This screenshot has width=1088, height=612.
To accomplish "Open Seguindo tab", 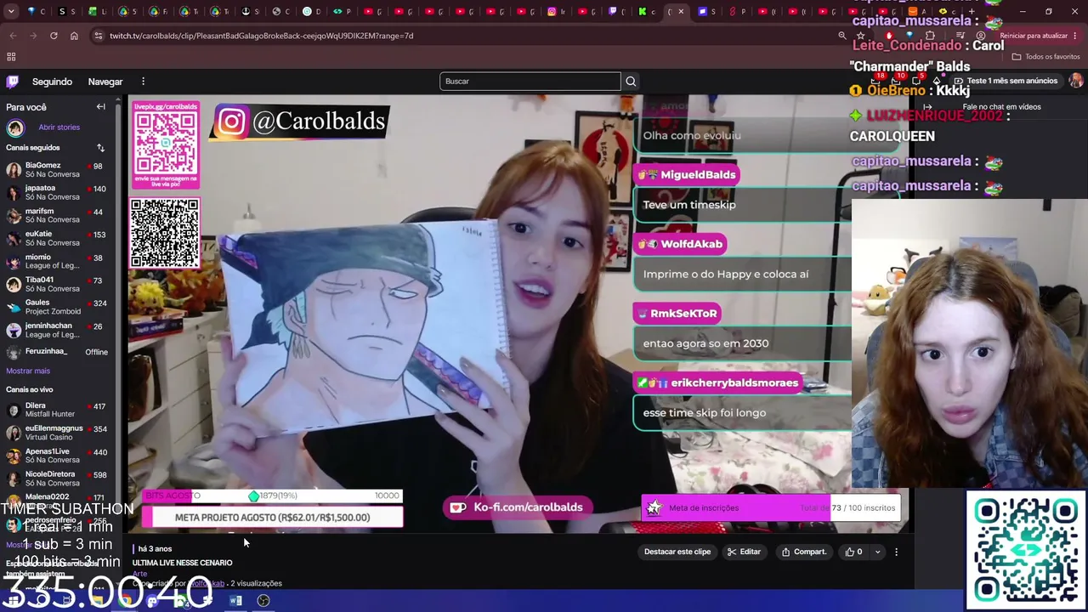I will click(52, 82).
